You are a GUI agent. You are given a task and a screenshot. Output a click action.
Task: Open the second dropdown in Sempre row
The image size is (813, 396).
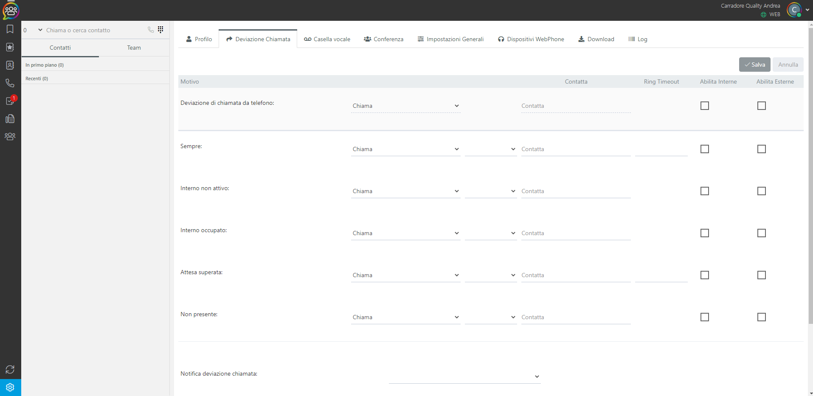[x=491, y=149]
